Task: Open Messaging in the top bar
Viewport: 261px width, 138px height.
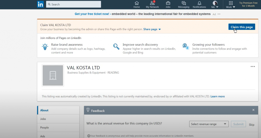Action: (x=184, y=5)
